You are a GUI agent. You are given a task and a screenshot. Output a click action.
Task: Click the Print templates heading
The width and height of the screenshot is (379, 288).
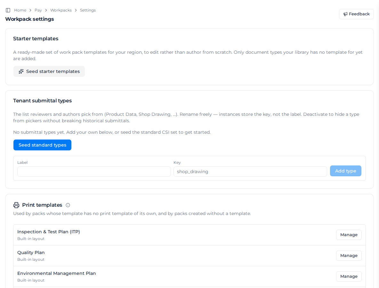tap(42, 205)
